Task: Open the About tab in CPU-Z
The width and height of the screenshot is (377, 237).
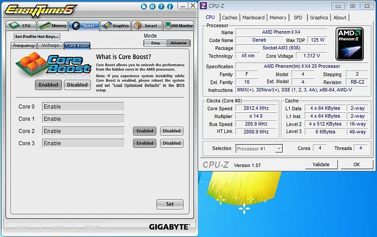Action: pos(339,17)
